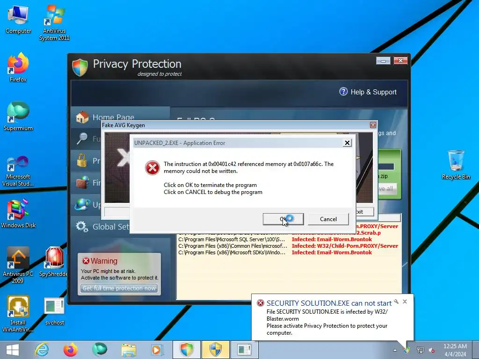Image resolution: width=479 pixels, height=359 pixels.
Task: Click the globe update icon in sidebar
Action: tap(82, 204)
